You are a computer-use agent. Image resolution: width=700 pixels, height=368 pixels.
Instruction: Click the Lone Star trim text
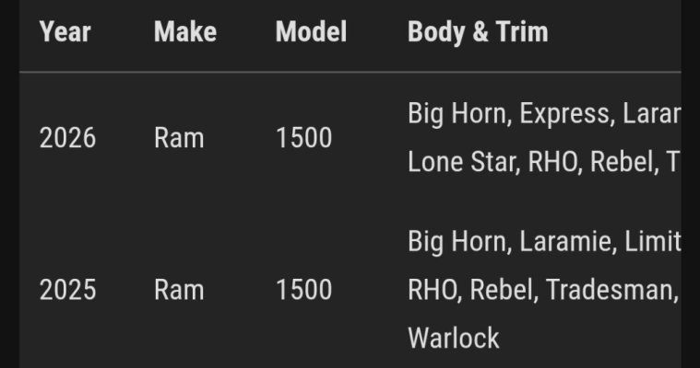[460, 161]
